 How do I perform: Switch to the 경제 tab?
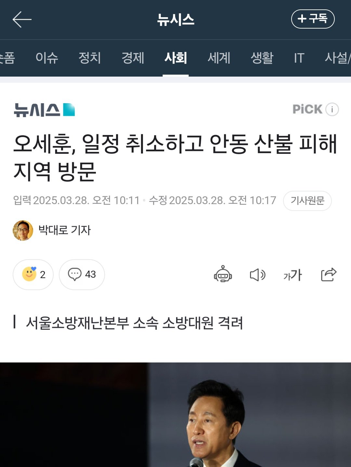pyautogui.click(x=133, y=58)
